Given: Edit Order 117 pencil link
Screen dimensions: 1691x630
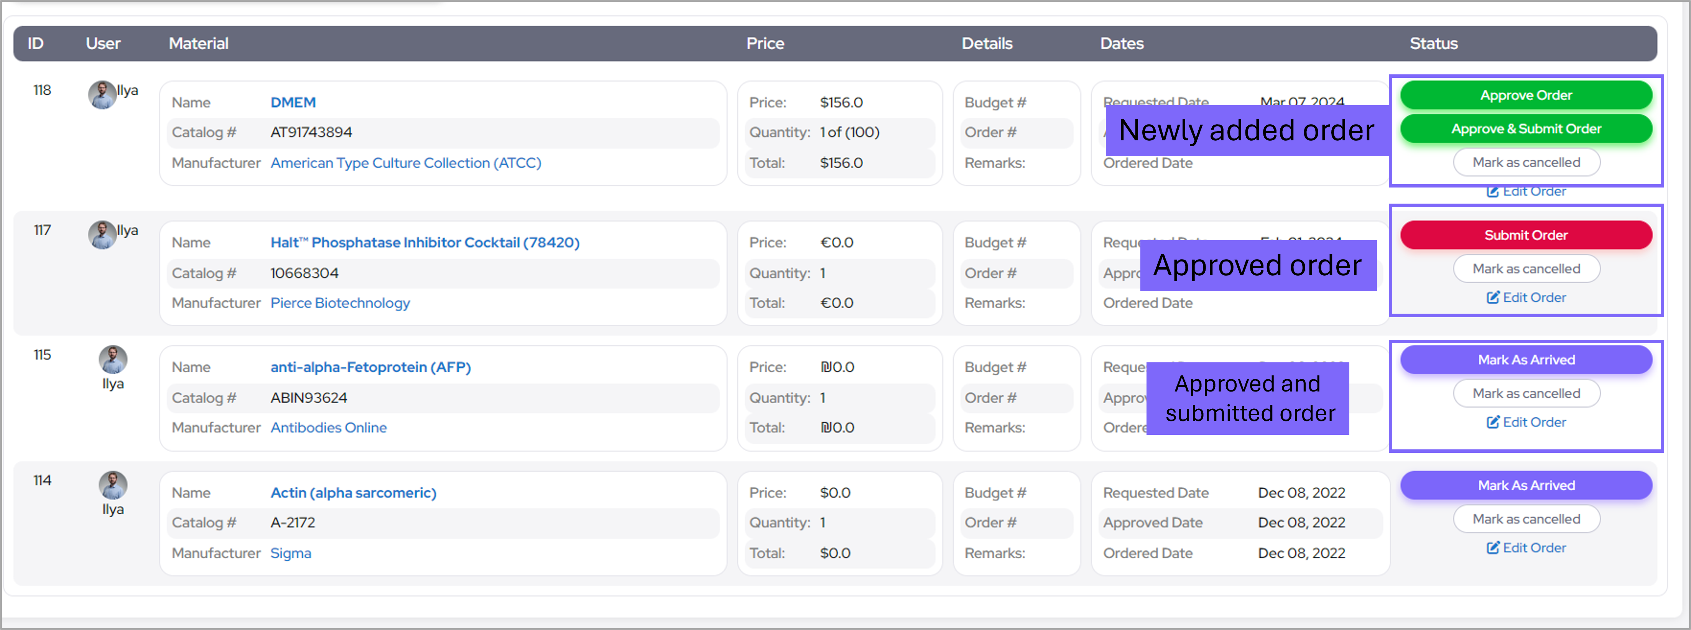Looking at the screenshot, I should (1526, 297).
